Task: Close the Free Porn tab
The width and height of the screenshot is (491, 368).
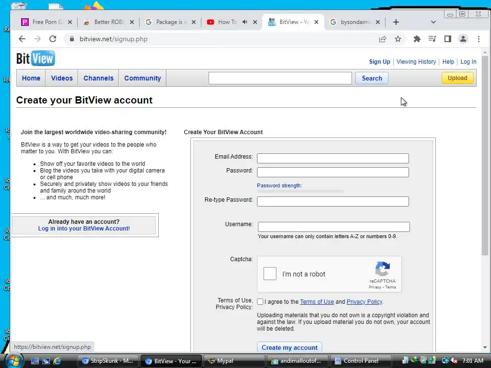Action: (70, 22)
